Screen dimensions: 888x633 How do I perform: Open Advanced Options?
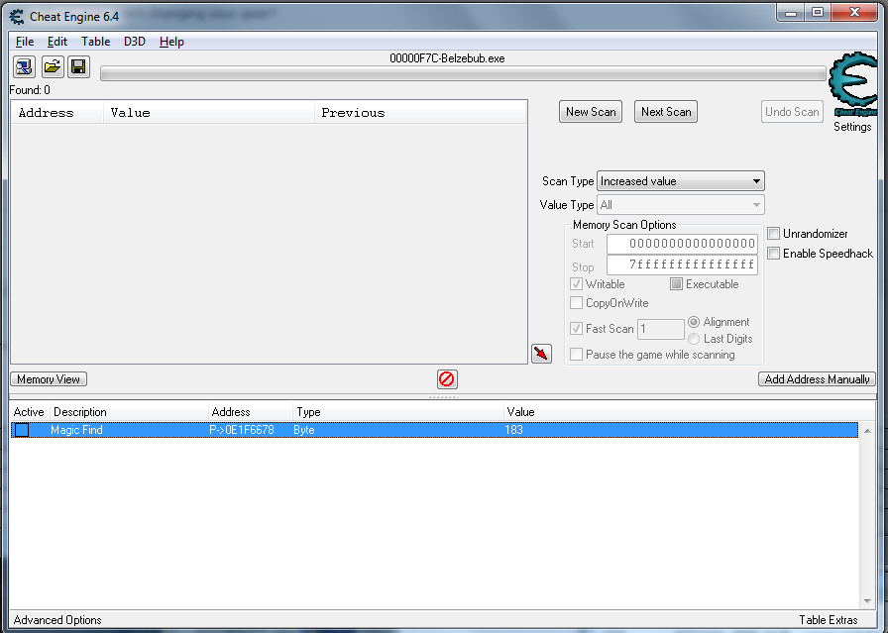click(x=57, y=619)
